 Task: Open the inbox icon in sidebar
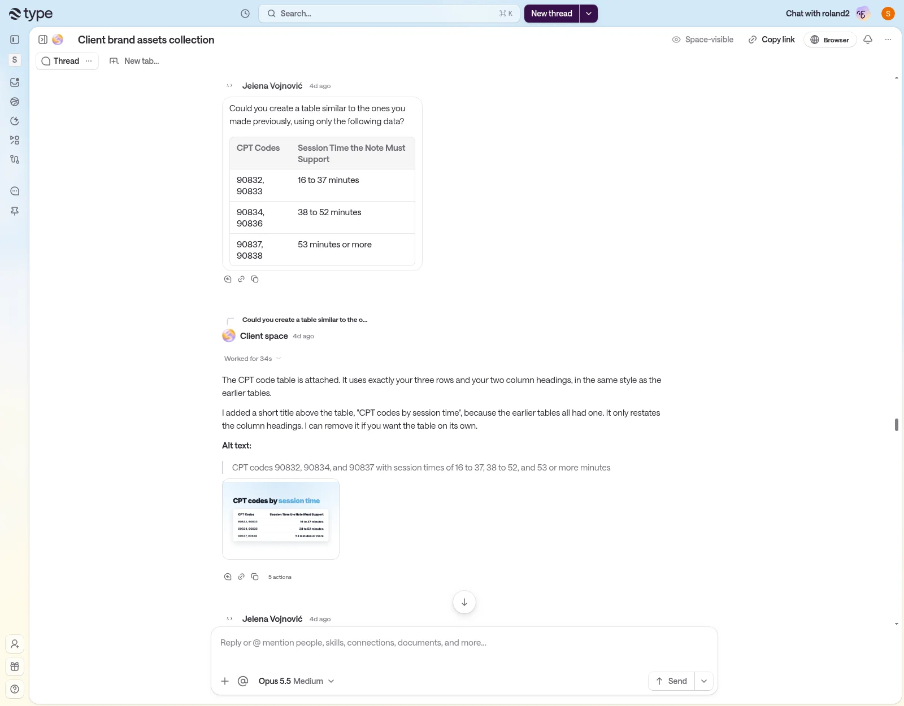click(x=15, y=82)
